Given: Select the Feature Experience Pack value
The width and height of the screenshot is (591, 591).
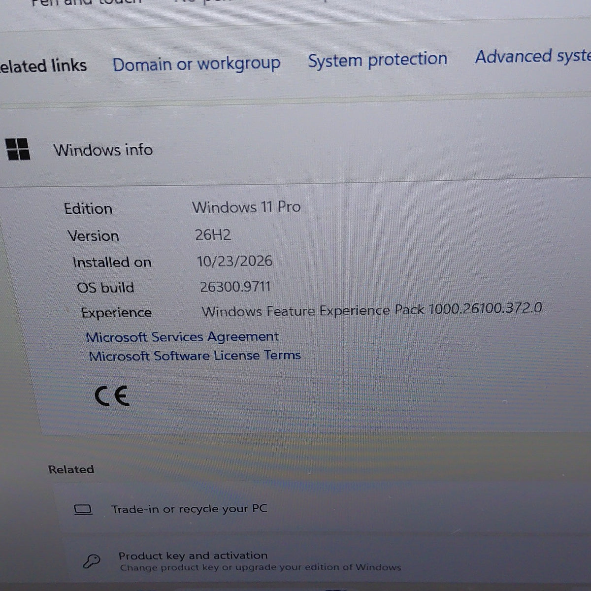Looking at the screenshot, I should click(x=372, y=310).
